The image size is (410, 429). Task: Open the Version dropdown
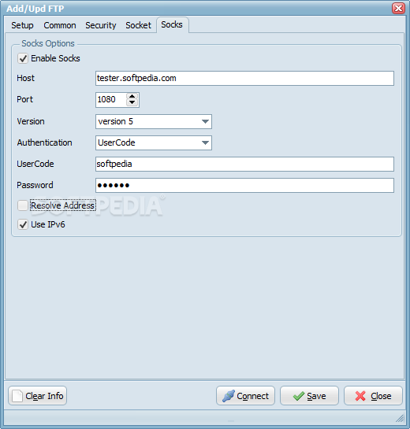(x=154, y=121)
